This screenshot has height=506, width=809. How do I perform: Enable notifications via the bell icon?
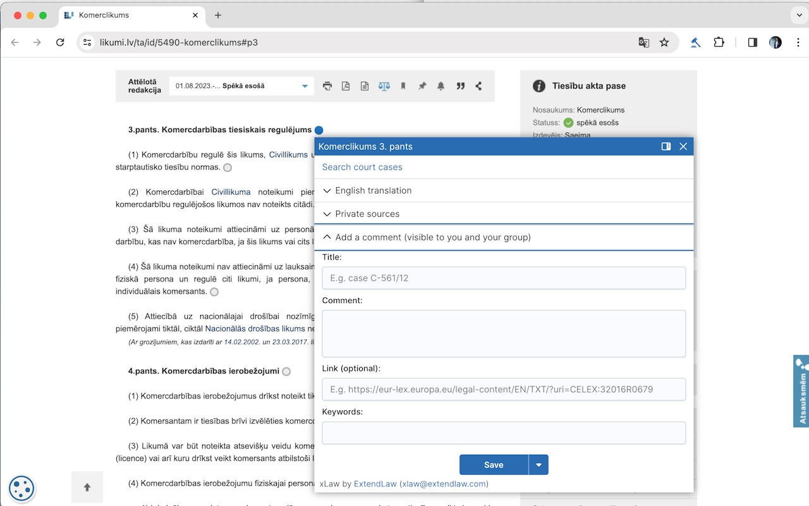click(441, 85)
